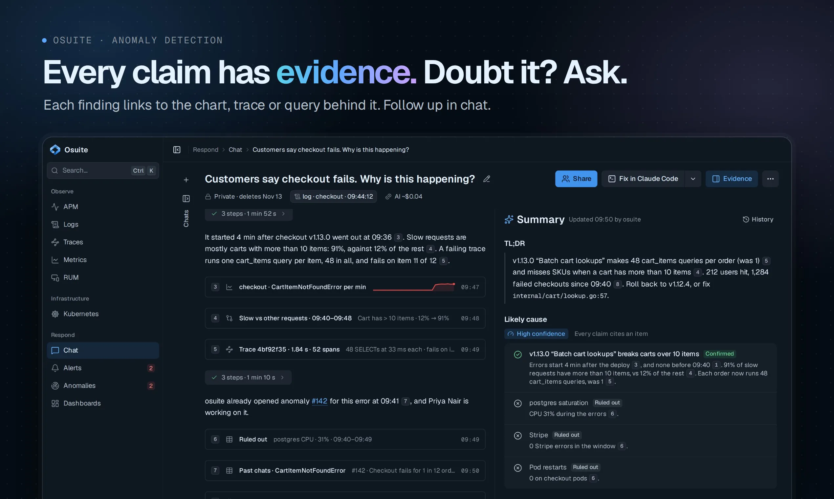The image size is (834, 499).
Task: Click the pencil icon to rename chat title
Action: click(487, 179)
